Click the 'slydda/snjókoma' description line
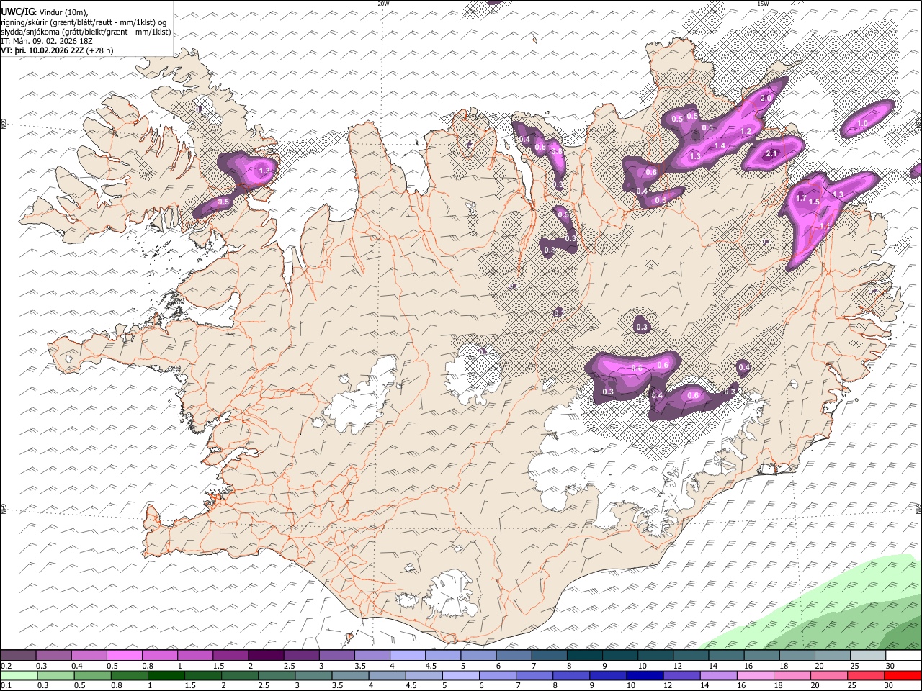This screenshot has height=691, width=922. 86,32
